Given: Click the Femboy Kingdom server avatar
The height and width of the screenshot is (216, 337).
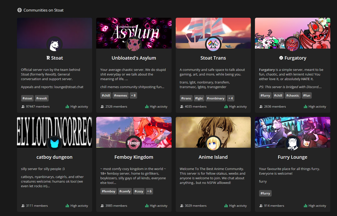Looking at the screenshot, I should [134, 144].
